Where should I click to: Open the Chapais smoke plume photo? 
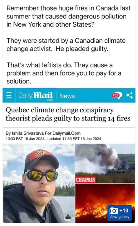pyautogui.click(x=105, y=164)
